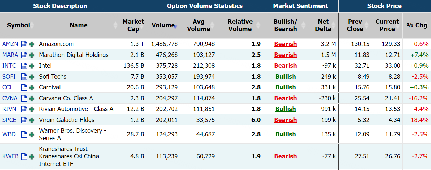This screenshot has width=431, height=170.
Task: Open the CVNA symbol link
Action: pos(10,98)
